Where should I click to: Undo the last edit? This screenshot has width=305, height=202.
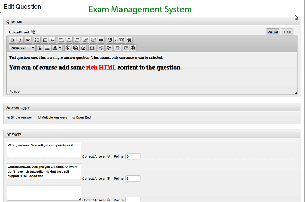118,48
